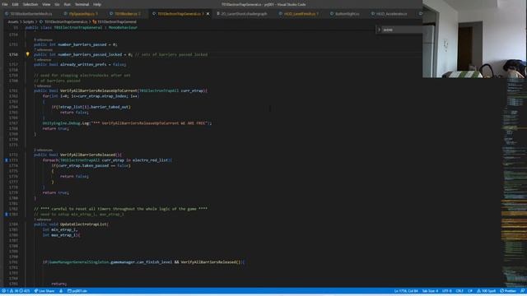Screen dimensions: 527x296
Task: Click the find widget search input
Action: (402, 30)
